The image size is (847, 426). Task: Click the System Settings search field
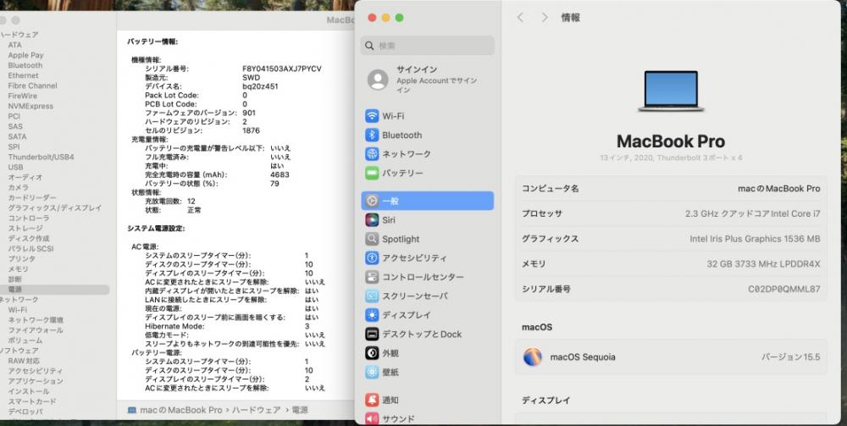428,46
